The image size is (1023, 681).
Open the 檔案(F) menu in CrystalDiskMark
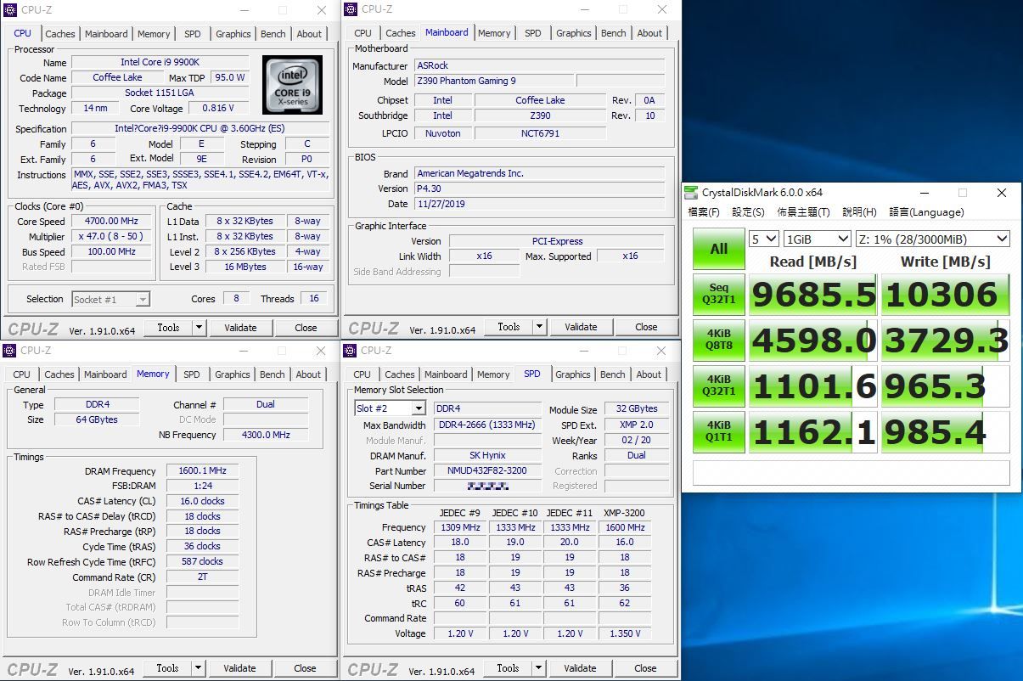[704, 212]
